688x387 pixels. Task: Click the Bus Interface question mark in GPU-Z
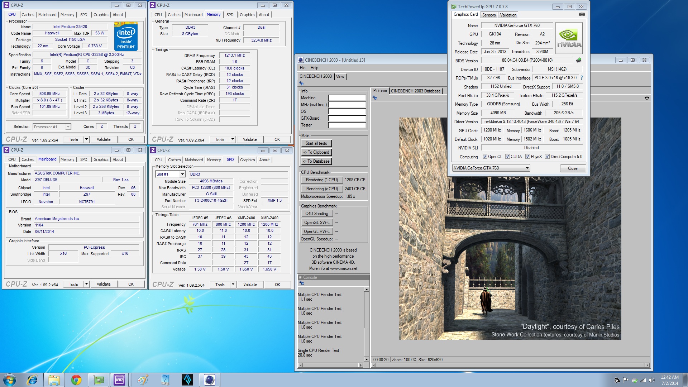581,78
